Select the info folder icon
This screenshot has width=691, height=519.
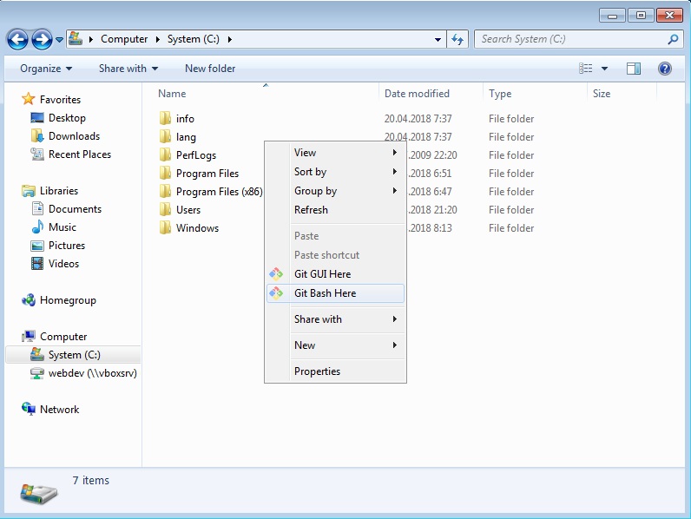(165, 118)
